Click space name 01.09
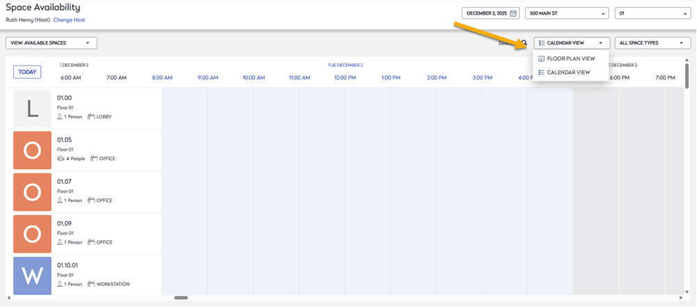Image resolution: width=697 pixels, height=307 pixels. [65, 223]
